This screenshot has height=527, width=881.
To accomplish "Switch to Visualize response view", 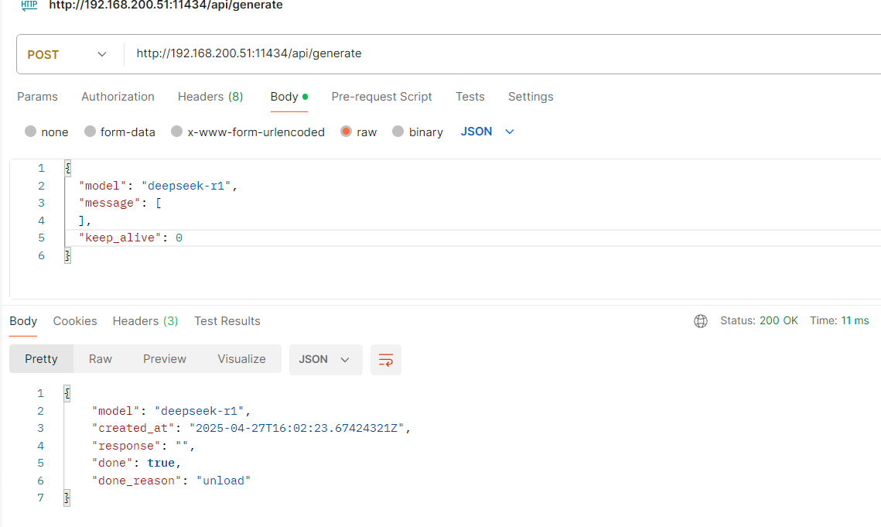I will 241,359.
